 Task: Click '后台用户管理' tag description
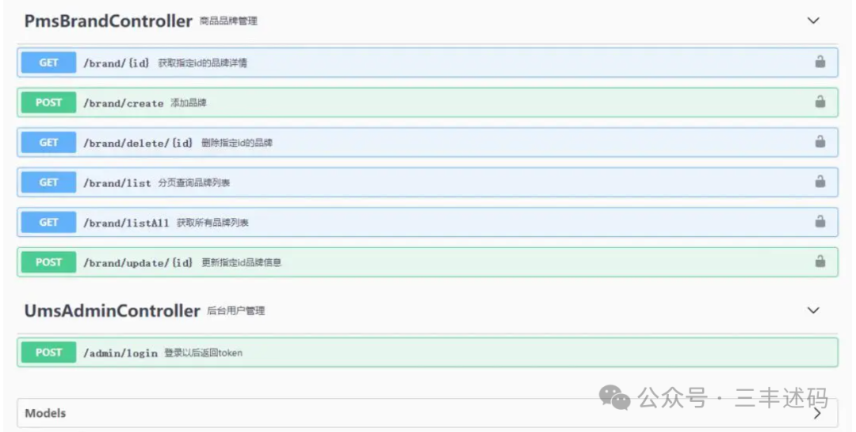pos(236,311)
